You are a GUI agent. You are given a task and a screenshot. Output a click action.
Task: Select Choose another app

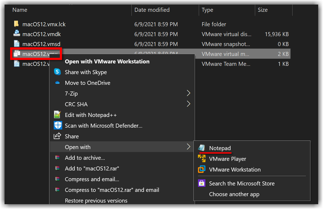(x=234, y=194)
